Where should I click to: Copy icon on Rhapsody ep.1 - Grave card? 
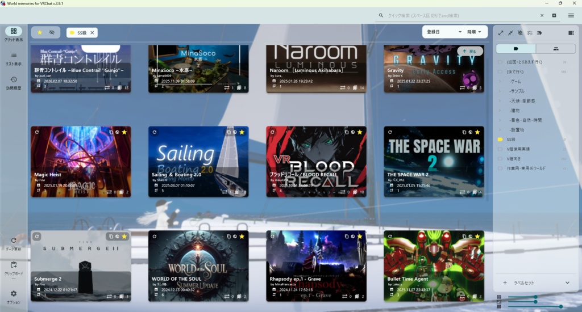click(x=346, y=237)
